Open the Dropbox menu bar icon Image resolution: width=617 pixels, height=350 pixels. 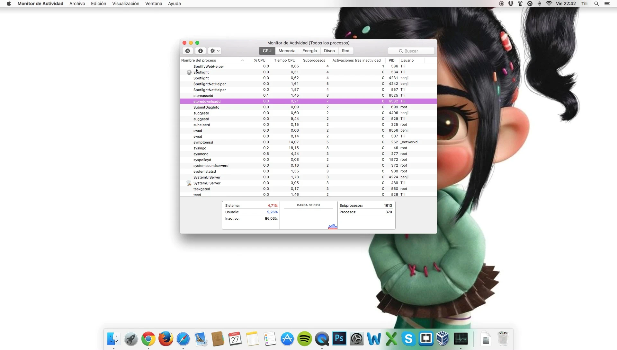tap(511, 4)
